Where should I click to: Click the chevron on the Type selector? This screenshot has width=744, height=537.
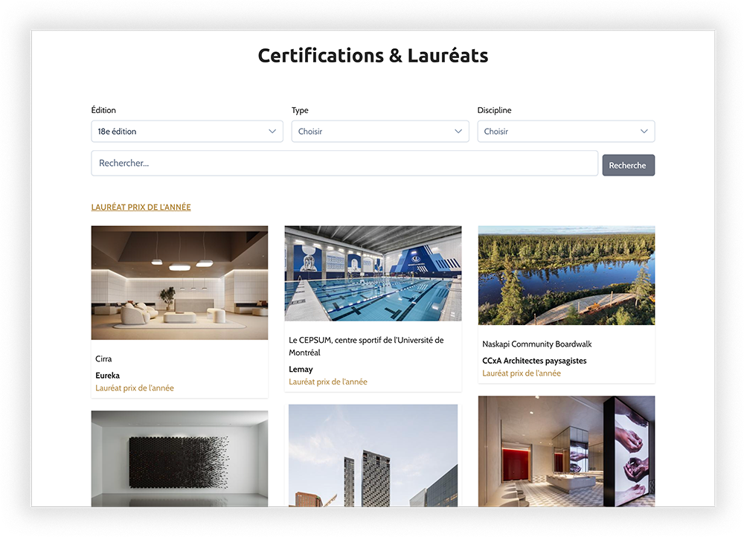point(459,130)
